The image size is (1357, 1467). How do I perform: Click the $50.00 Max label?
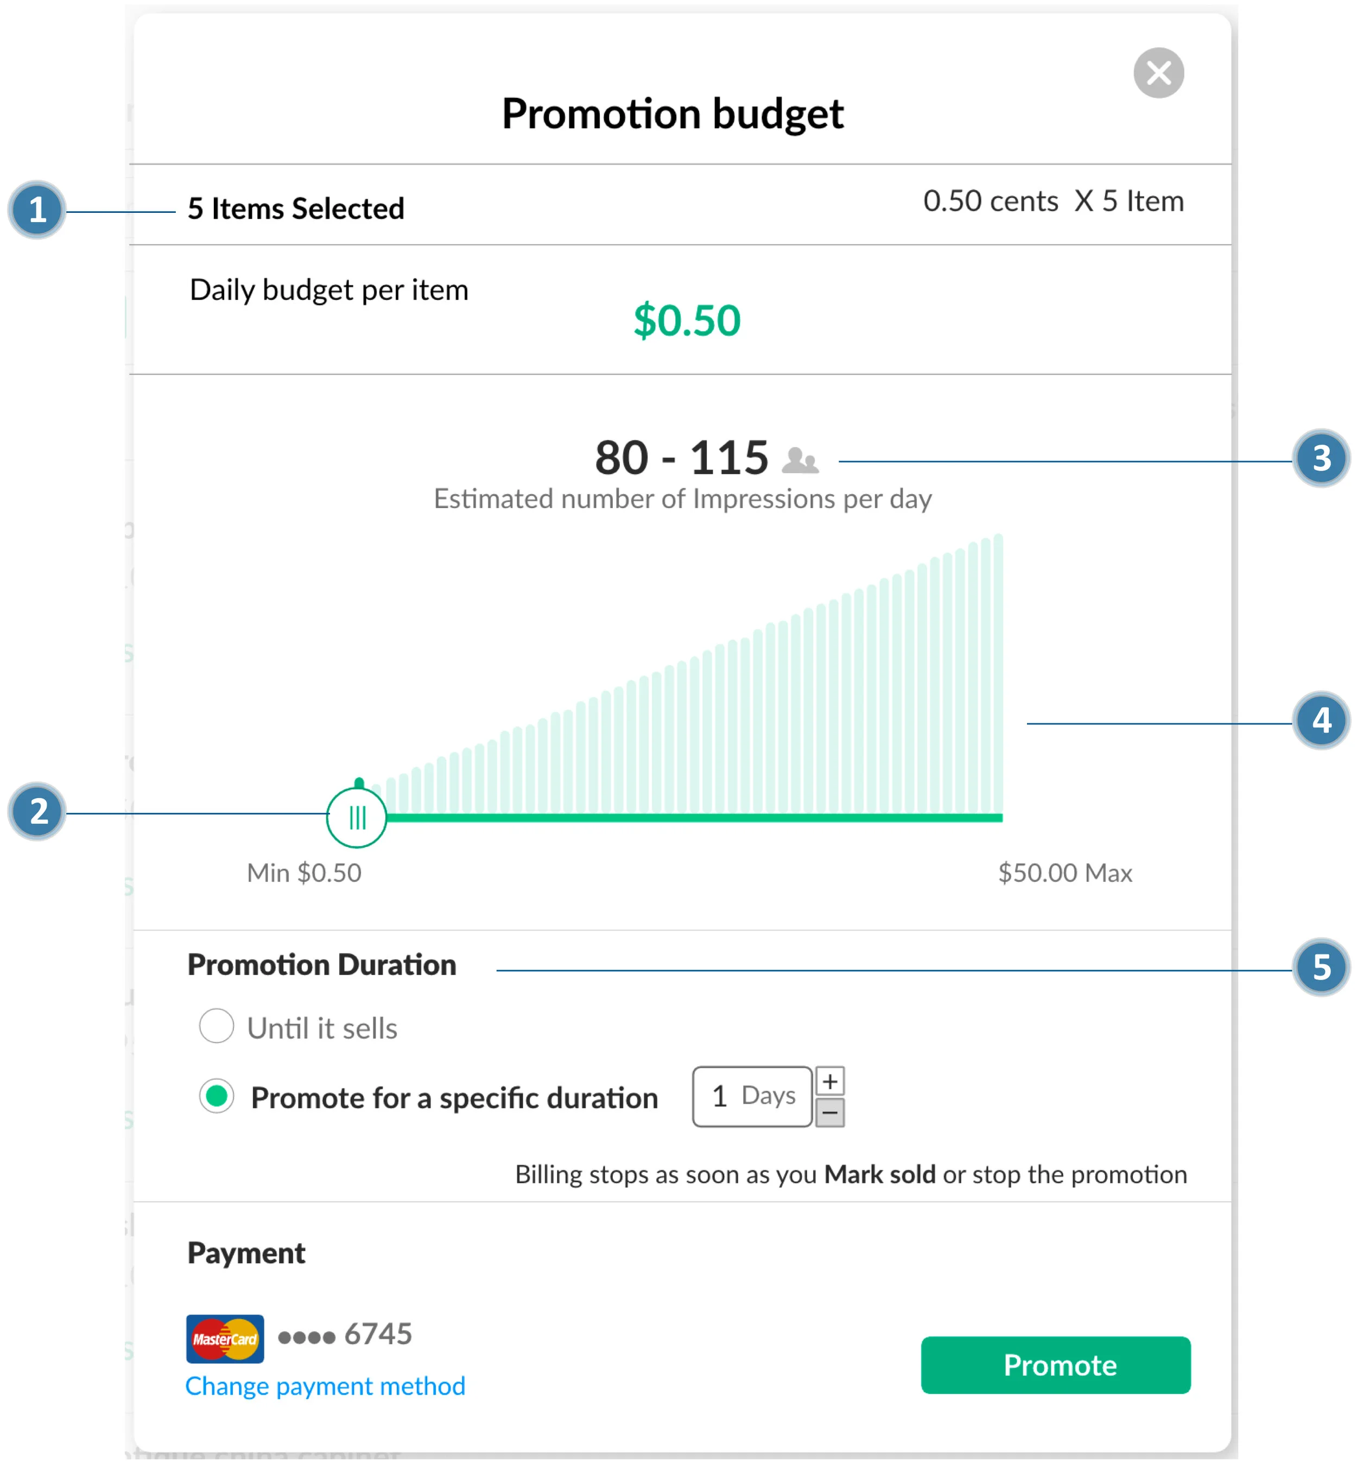[1065, 872]
